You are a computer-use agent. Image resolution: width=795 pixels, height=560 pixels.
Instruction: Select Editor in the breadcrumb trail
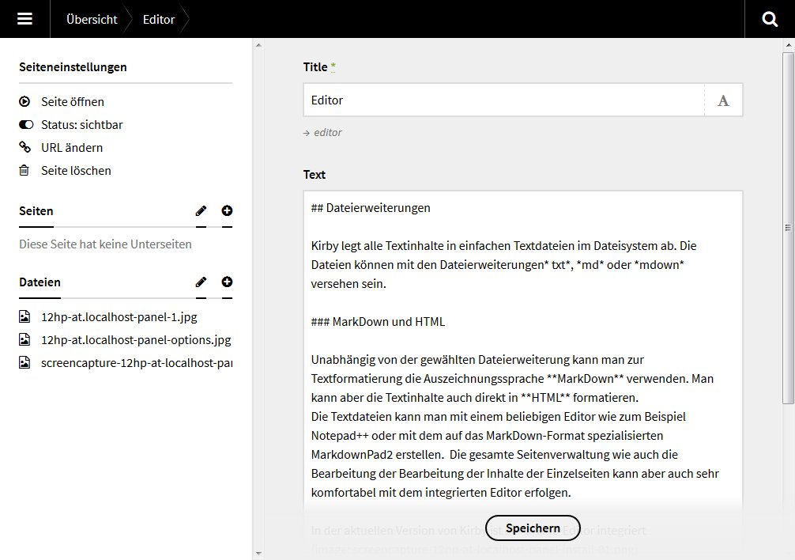156,19
